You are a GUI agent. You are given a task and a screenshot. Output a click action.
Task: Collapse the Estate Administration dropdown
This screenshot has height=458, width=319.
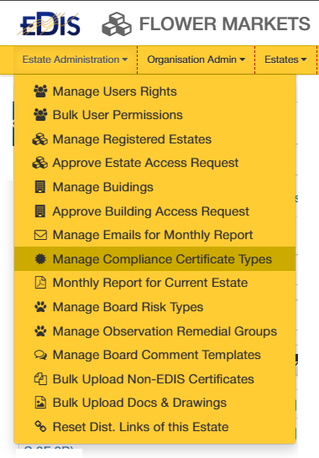pos(76,60)
